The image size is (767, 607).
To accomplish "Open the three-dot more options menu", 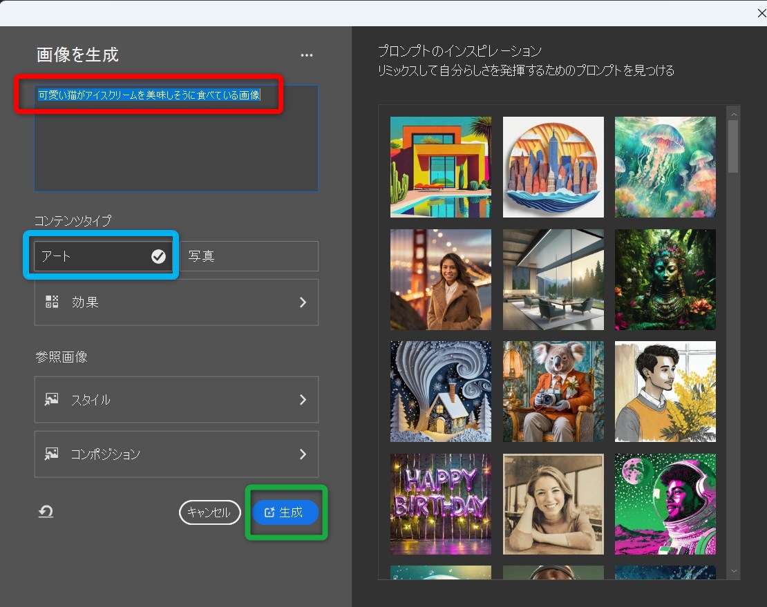I will (x=307, y=56).
